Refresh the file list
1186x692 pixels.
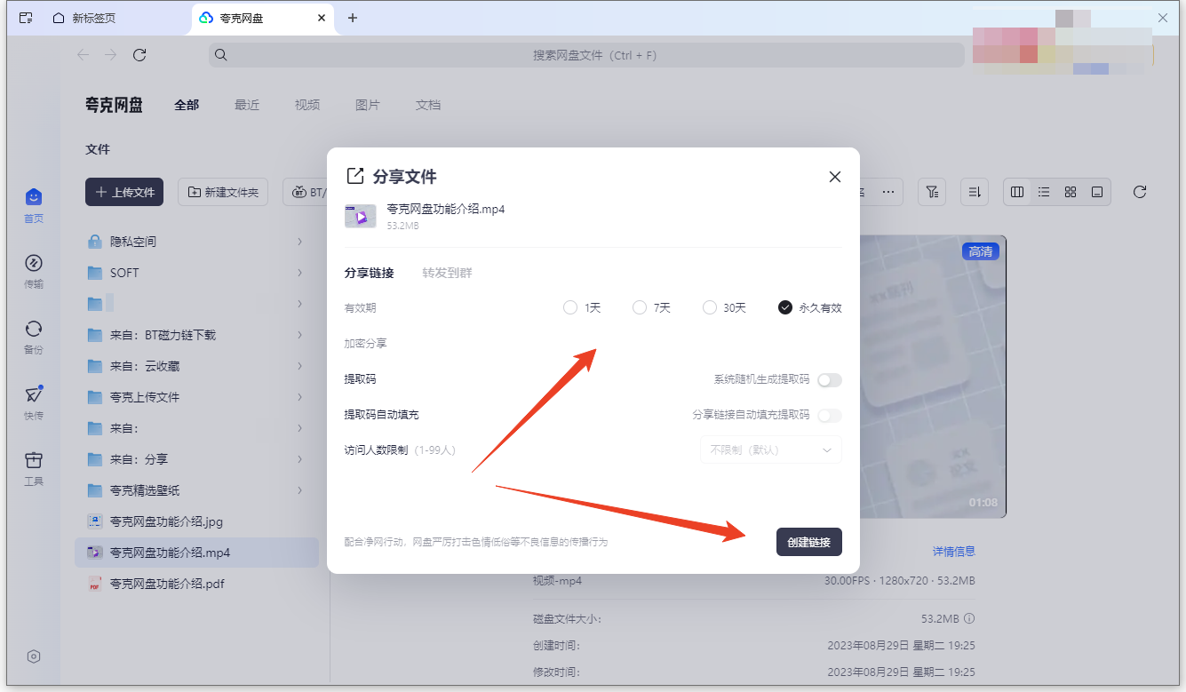coord(1140,191)
